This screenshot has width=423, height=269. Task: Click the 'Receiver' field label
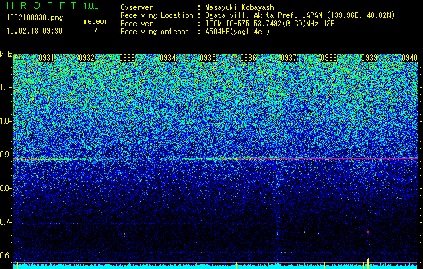(137, 24)
